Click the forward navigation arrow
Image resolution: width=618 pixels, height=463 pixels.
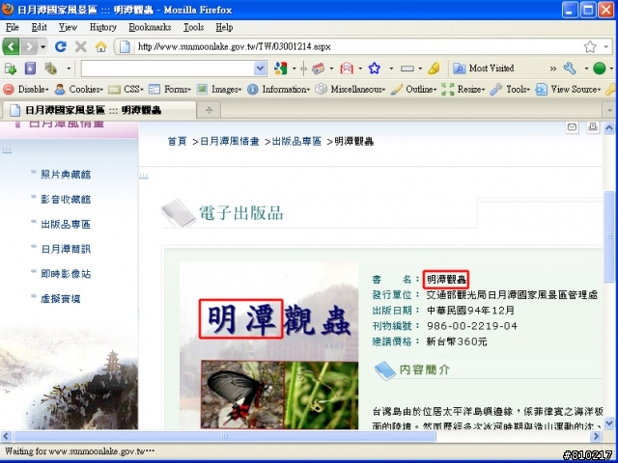coord(29,47)
